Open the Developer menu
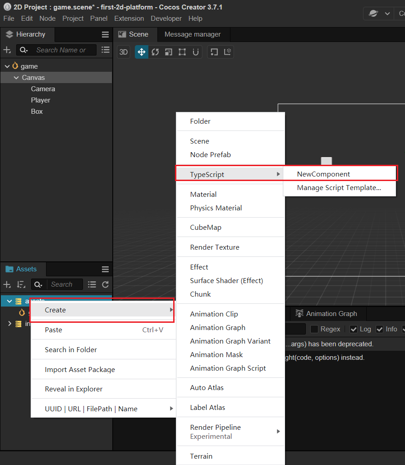The width and height of the screenshot is (405, 465). [x=166, y=19]
